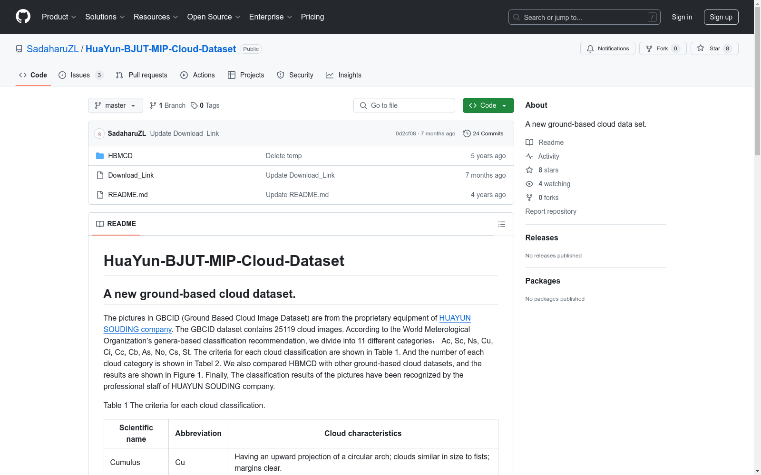Switch to the Code tab
This screenshot has width=761, height=475.
33,75
